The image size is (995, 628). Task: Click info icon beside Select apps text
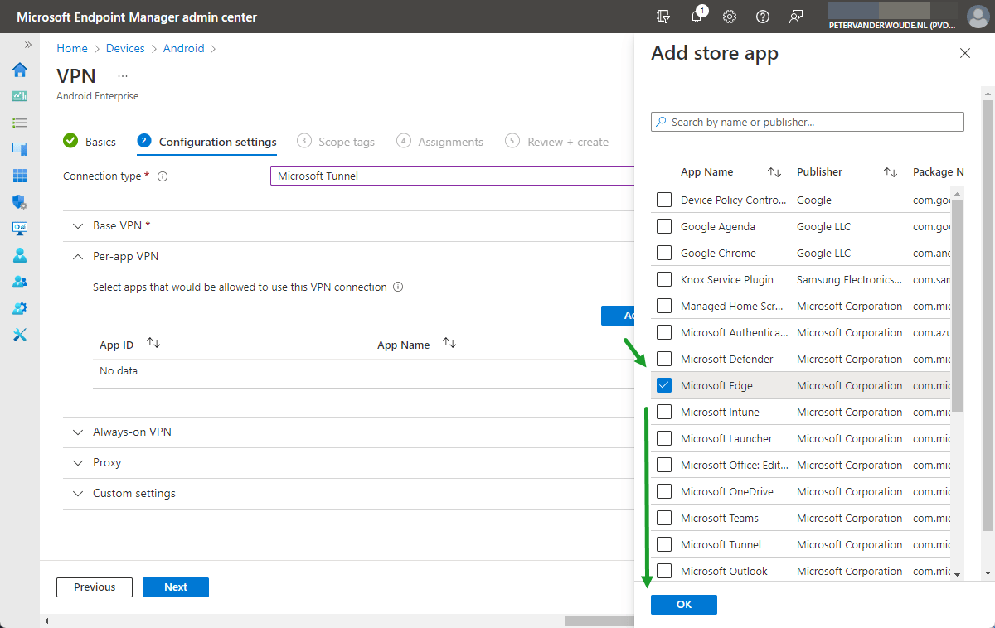(398, 287)
